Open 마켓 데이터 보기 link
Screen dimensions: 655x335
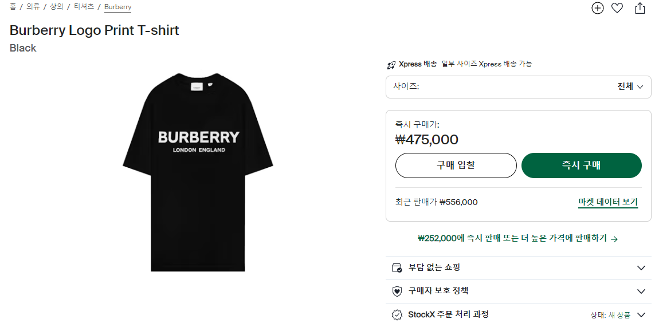(x=607, y=202)
